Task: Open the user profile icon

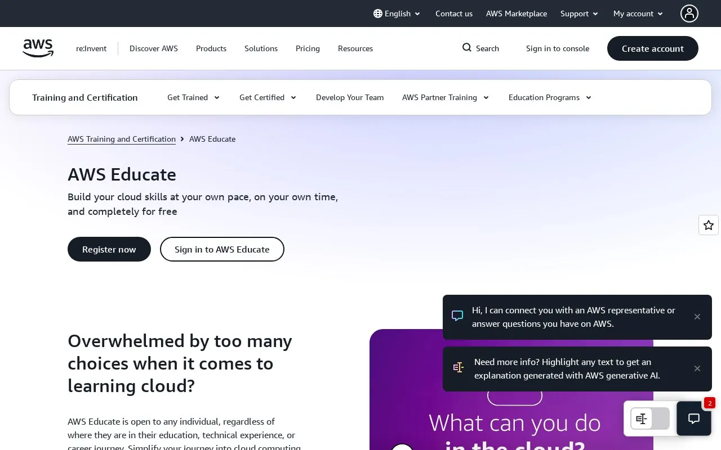Action: [689, 13]
